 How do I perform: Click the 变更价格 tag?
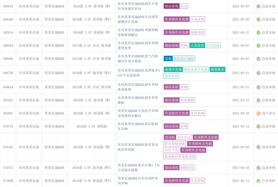pyautogui.click(x=171, y=76)
